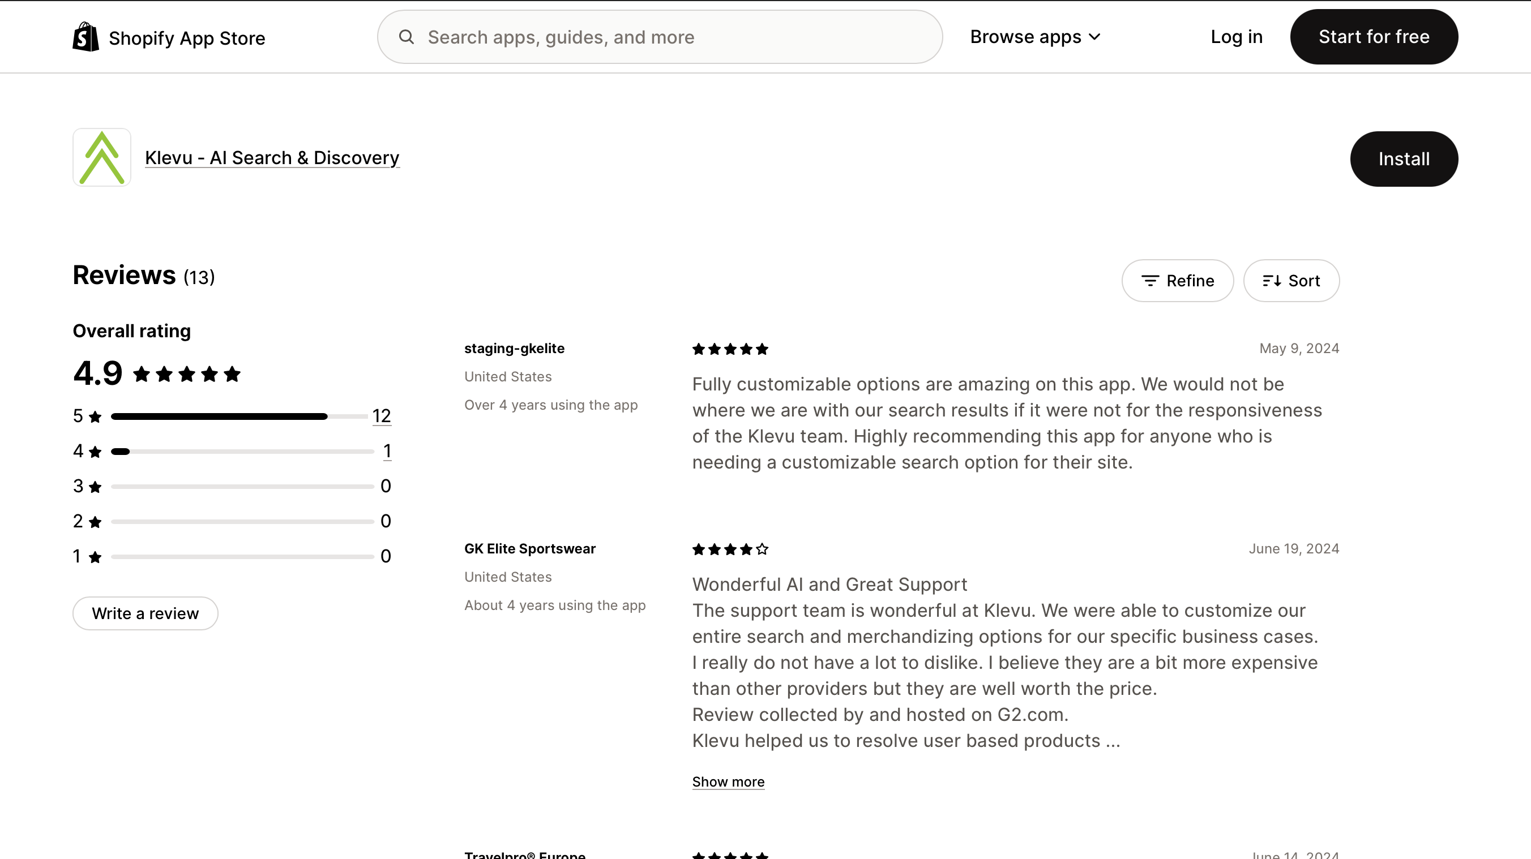Screen dimensions: 1531x859
Task: Expand the Browse apps dropdown
Action: (x=1035, y=37)
